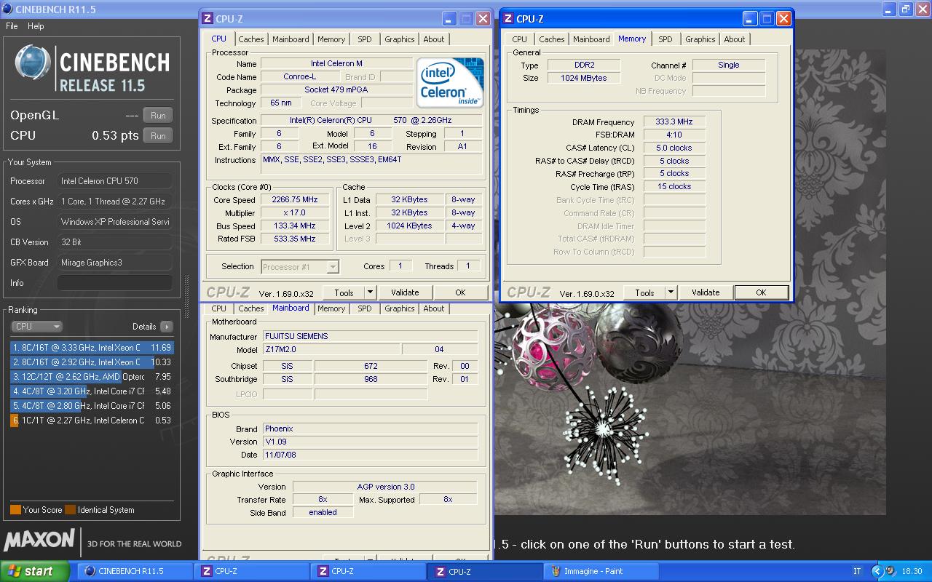Select ranking entry 12C/12T @ 2.62 GHz AMD

[x=92, y=377]
